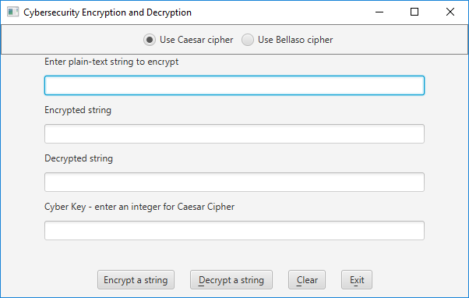Click the Cyber Key Caesar Cipher label

[139, 207]
